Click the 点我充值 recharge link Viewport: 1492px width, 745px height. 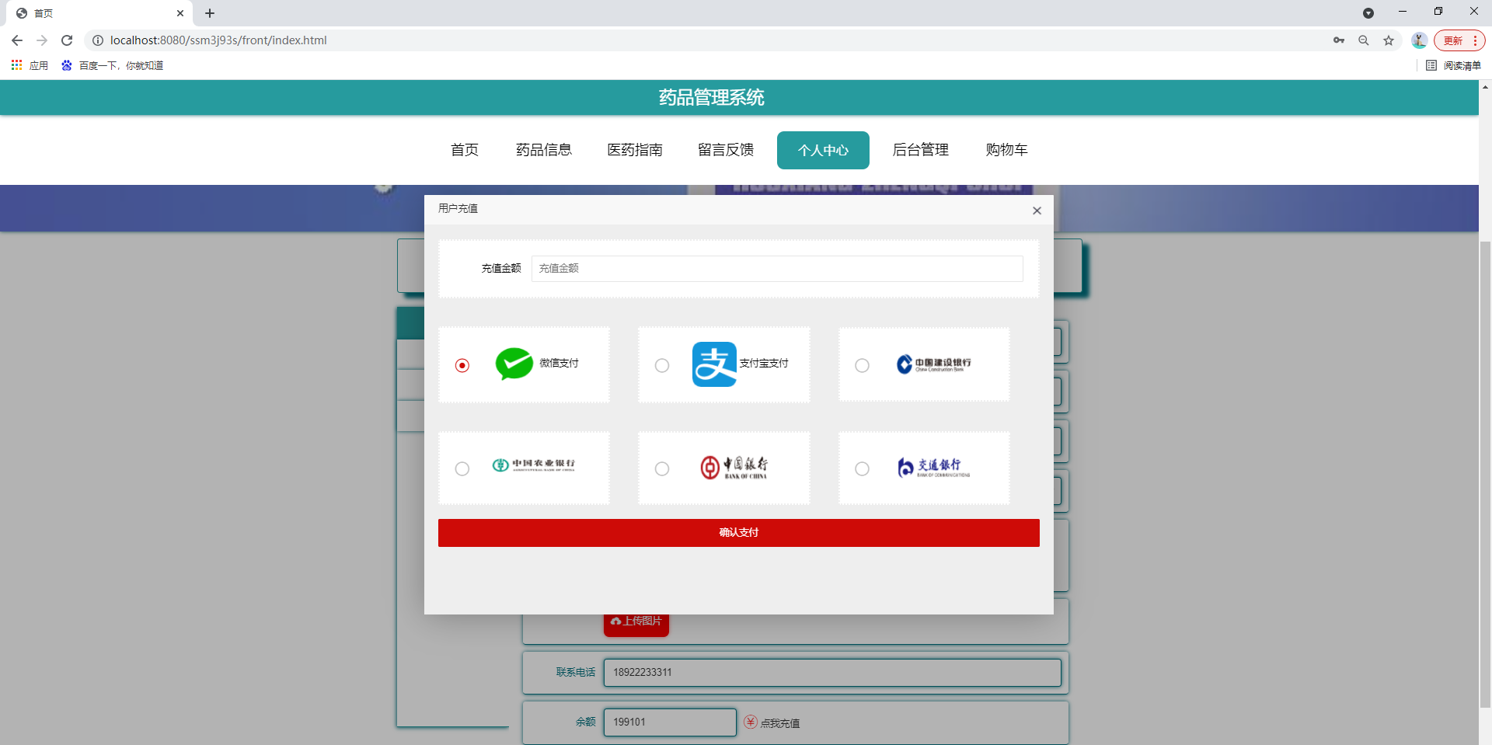coord(779,723)
